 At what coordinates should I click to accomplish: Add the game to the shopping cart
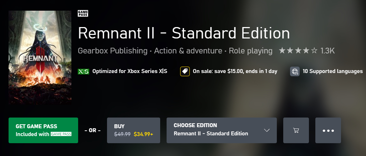point(296,130)
